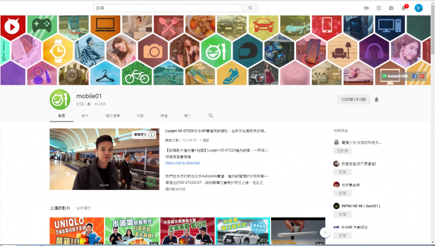Click the info icon on featured video
Viewport: 435px width, 246px height.
[x=152, y=135]
